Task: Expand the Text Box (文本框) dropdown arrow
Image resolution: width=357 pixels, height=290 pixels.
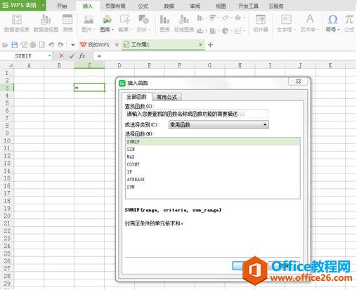Action: (x=294, y=29)
